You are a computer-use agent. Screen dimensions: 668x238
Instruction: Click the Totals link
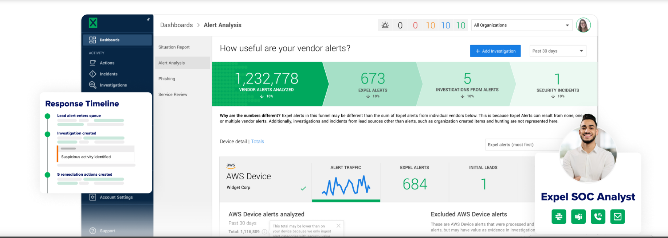pos(258,141)
